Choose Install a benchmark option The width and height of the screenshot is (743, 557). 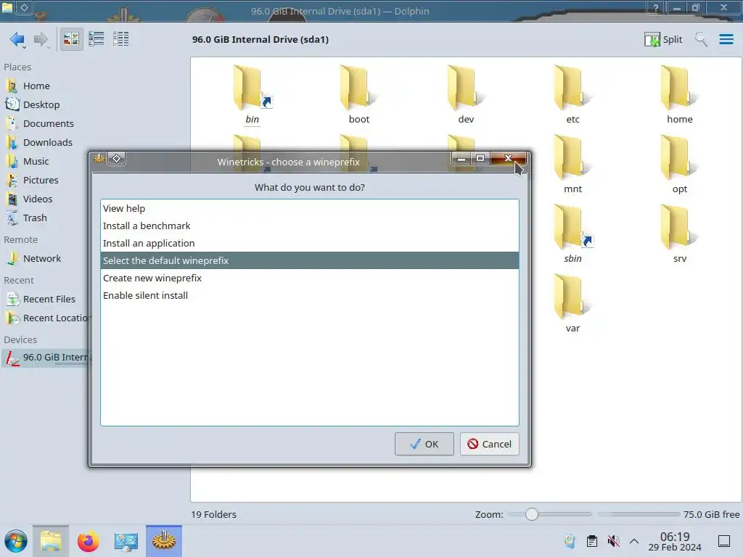pos(309,226)
